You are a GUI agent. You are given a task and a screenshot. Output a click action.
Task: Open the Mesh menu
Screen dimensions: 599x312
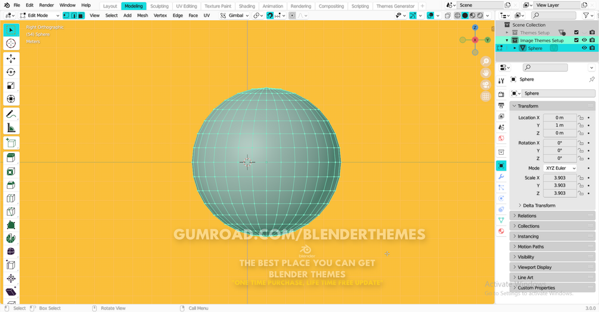[x=142, y=15]
